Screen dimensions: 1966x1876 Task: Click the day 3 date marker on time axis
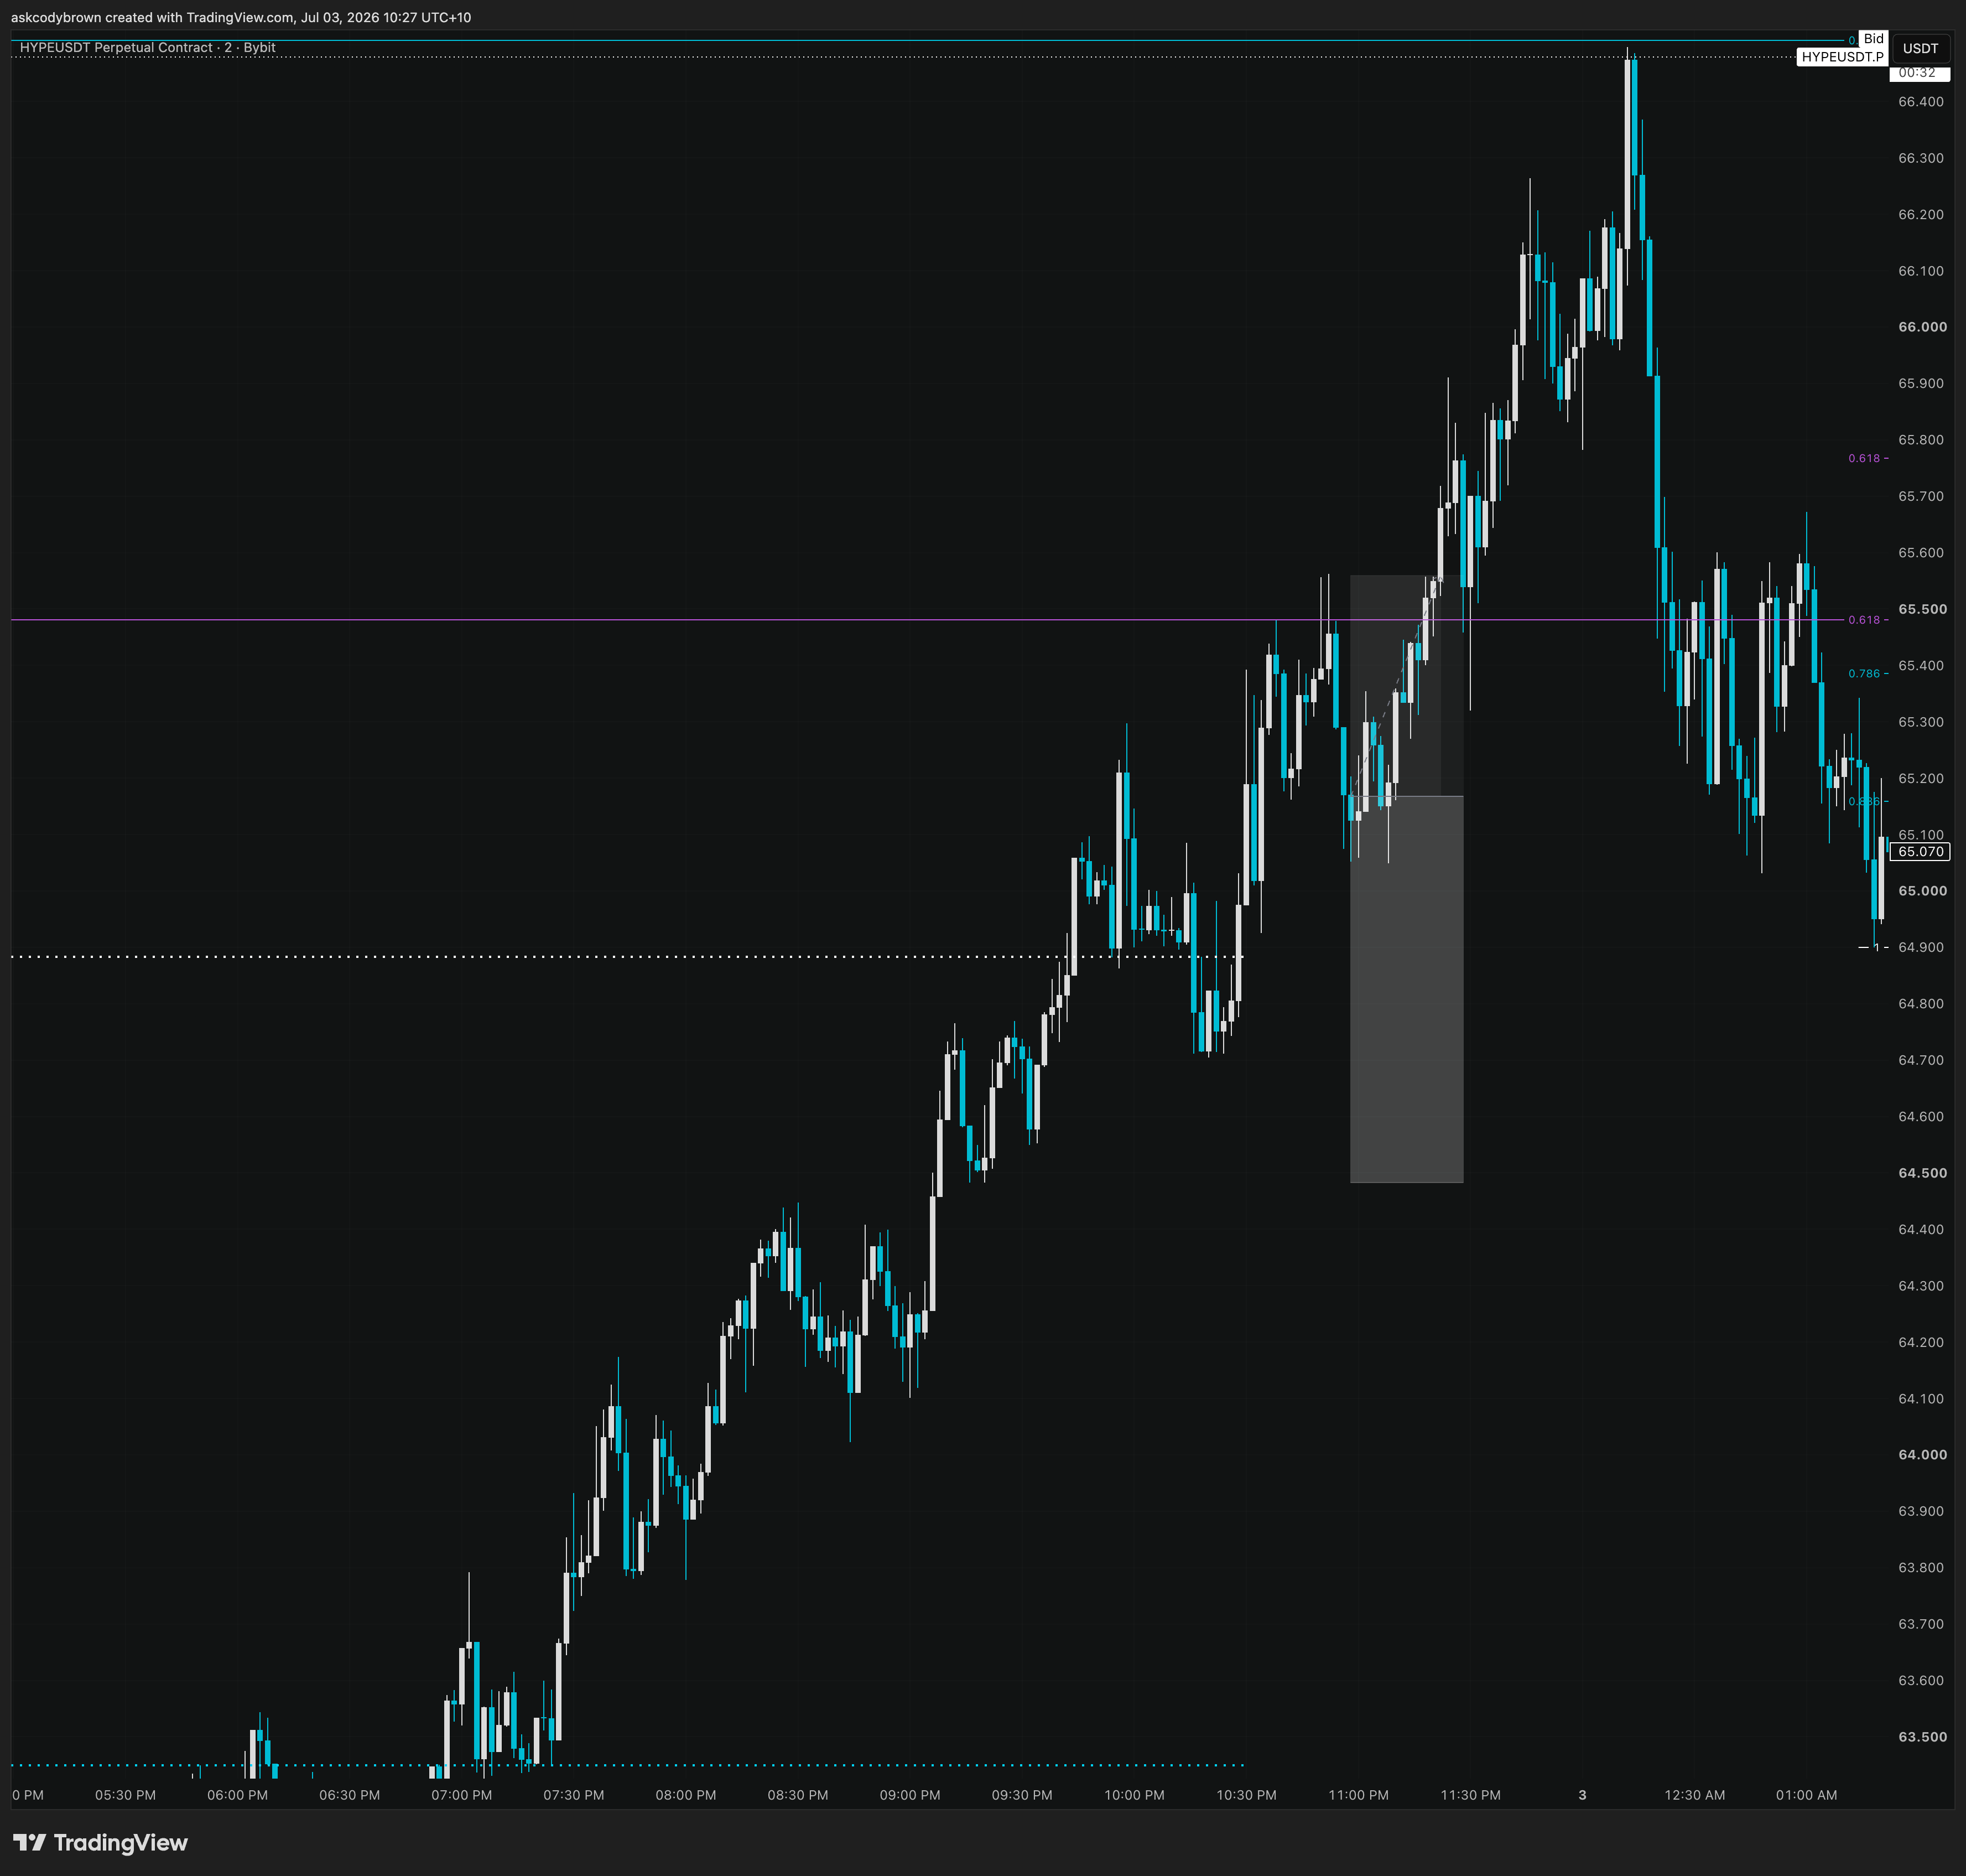(1582, 1795)
